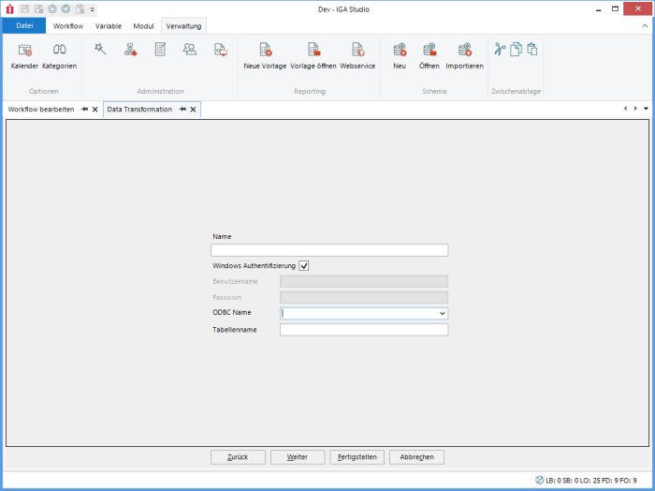Open the Quick Access Toolbar customize dropdown

pyautogui.click(x=93, y=9)
